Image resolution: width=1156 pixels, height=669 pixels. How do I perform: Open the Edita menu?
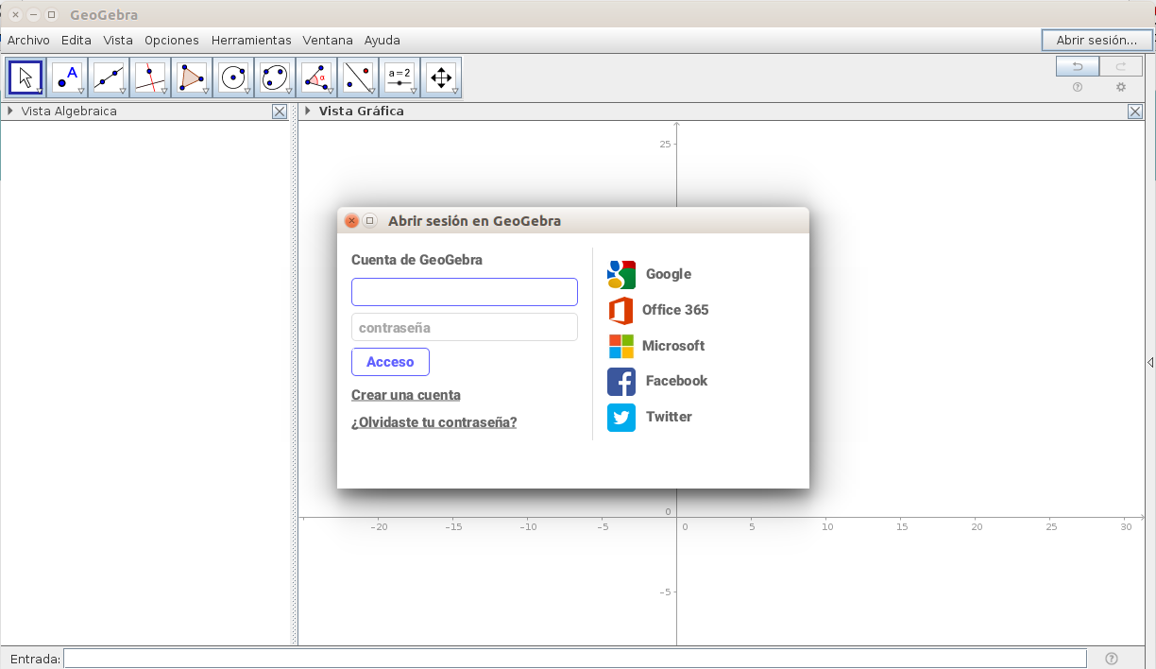click(76, 41)
